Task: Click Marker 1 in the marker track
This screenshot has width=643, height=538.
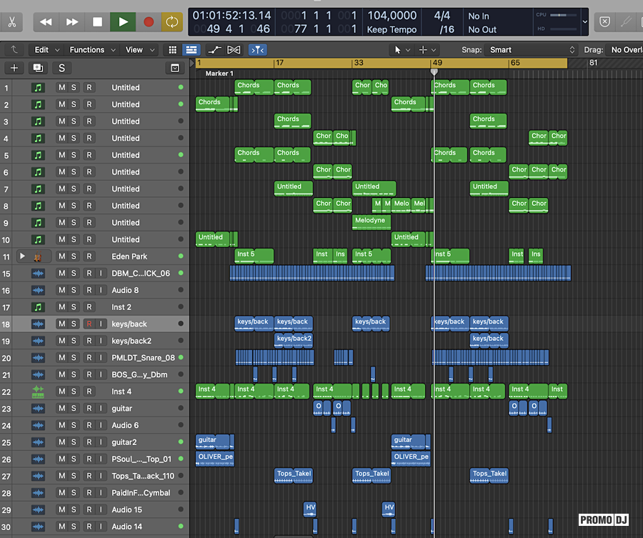Action: pos(219,74)
